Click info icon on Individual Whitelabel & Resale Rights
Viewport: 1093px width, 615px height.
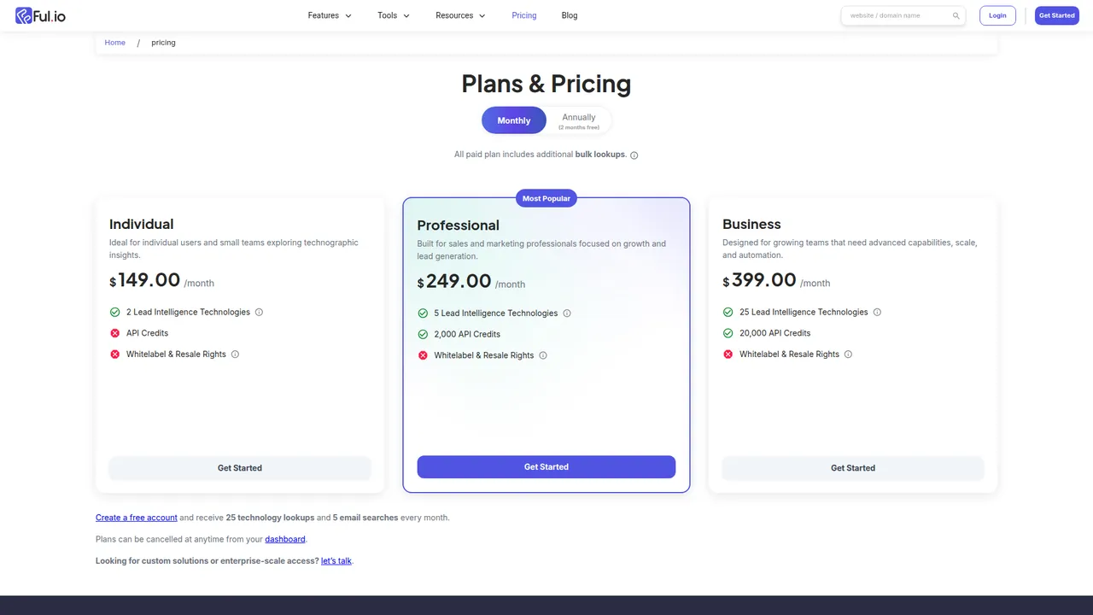point(235,354)
